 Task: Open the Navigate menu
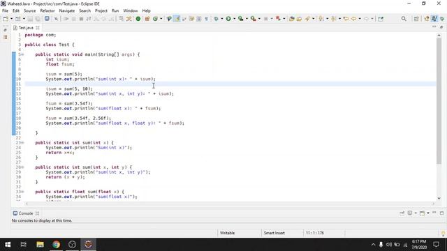67,11
